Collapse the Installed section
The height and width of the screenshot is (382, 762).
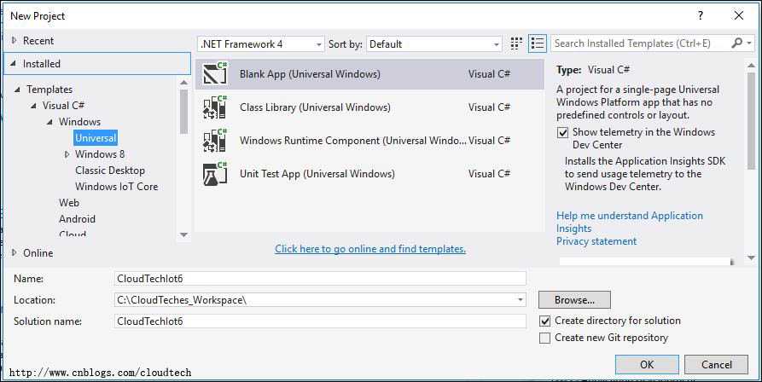coord(14,64)
